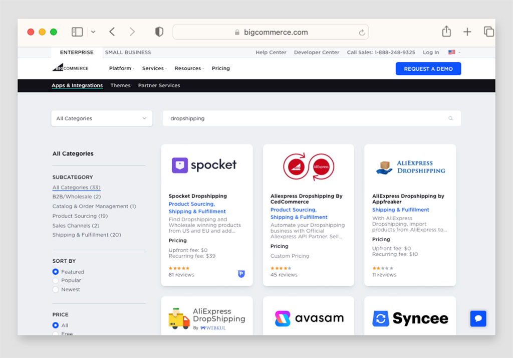Filter by Shipping & Fulfillment (20) subcategory
Screen dimensions: 513x358
pos(87,235)
